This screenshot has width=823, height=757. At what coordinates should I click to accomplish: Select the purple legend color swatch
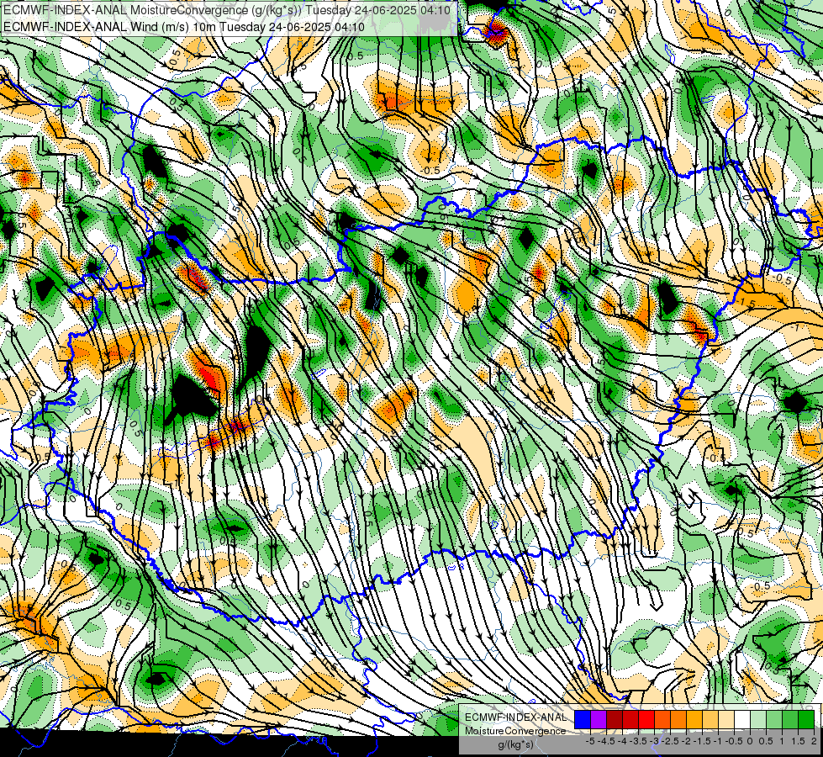click(599, 719)
